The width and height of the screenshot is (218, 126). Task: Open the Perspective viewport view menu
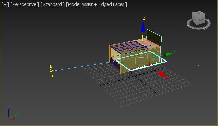click(25, 4)
